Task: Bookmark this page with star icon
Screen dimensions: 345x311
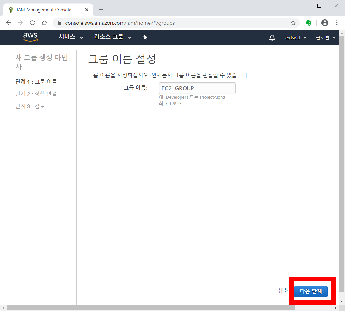Action: (293, 23)
